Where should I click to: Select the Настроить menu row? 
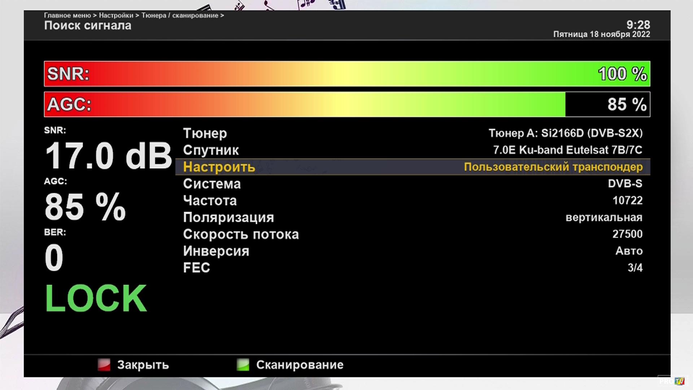click(219, 167)
